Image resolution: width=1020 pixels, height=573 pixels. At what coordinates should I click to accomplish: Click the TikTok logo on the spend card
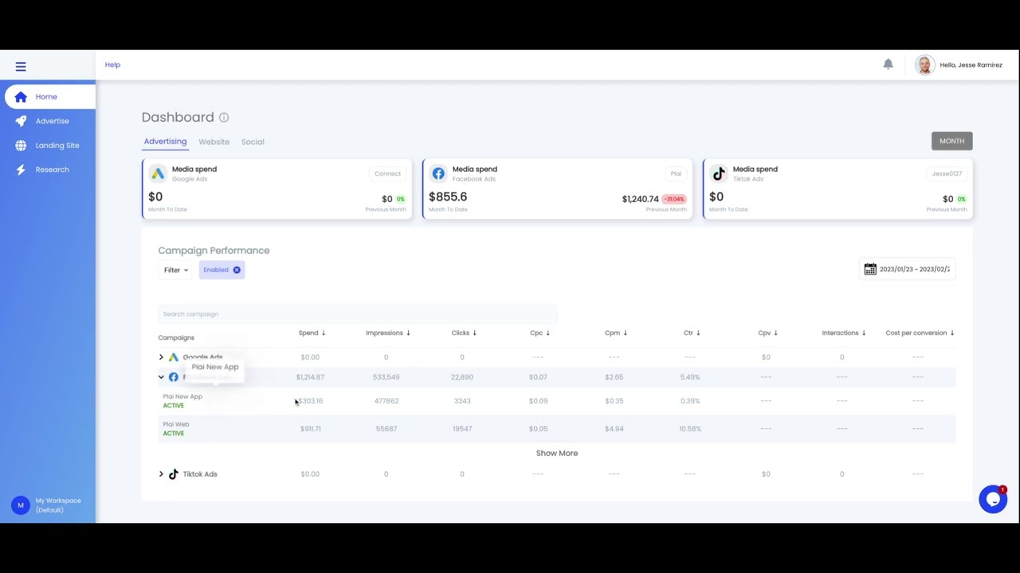[x=719, y=173]
